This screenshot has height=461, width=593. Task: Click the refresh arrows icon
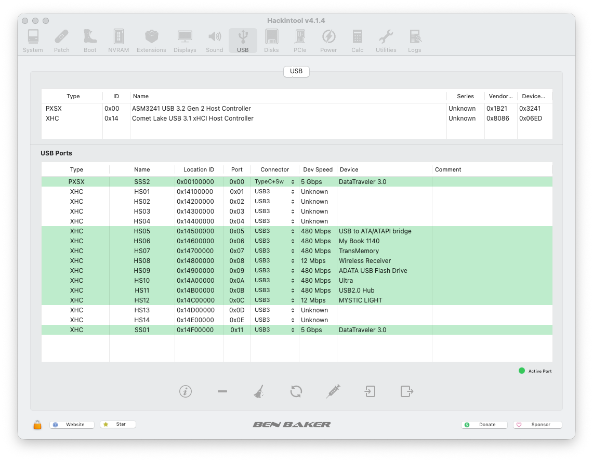coord(296,391)
